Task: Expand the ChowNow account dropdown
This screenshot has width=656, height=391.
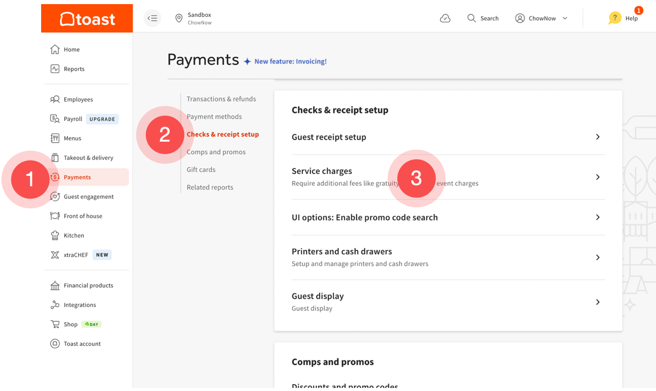Action: (x=564, y=18)
